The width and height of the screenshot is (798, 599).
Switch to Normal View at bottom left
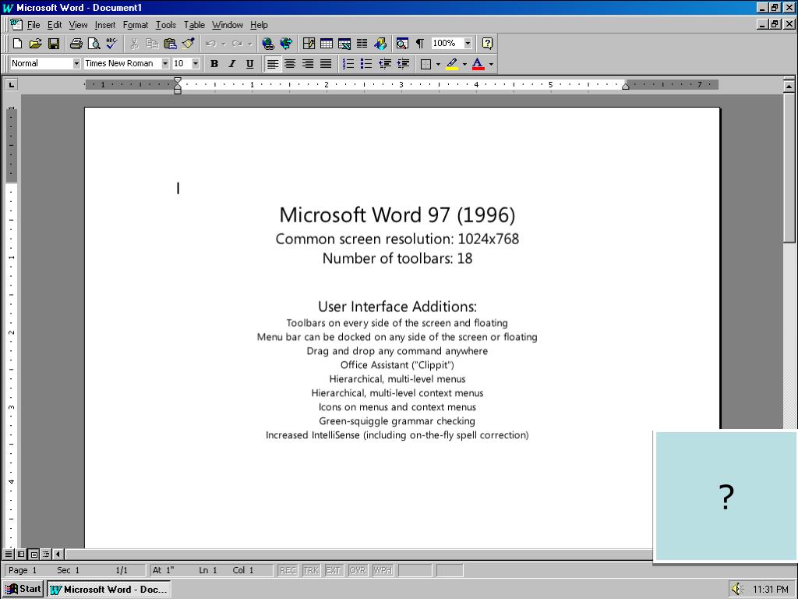9,555
